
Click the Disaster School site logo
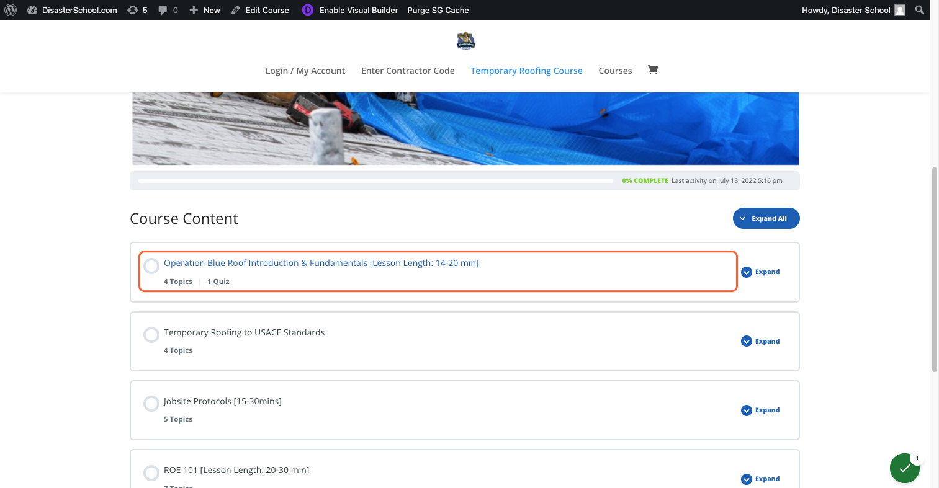tap(466, 41)
